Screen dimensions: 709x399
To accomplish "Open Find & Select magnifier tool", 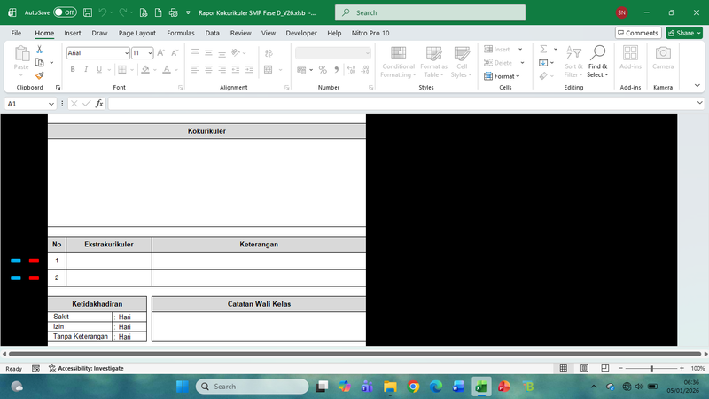I will 598,59.
